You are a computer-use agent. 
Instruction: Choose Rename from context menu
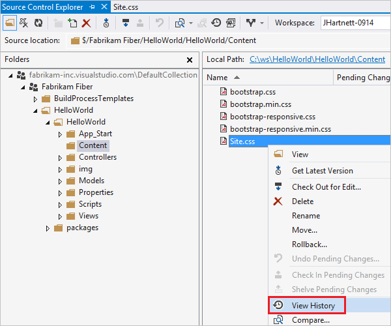pyautogui.click(x=306, y=216)
